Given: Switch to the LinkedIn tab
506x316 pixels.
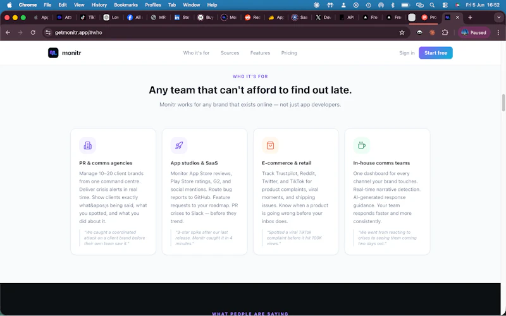Looking at the screenshot, I should tap(182, 18).
